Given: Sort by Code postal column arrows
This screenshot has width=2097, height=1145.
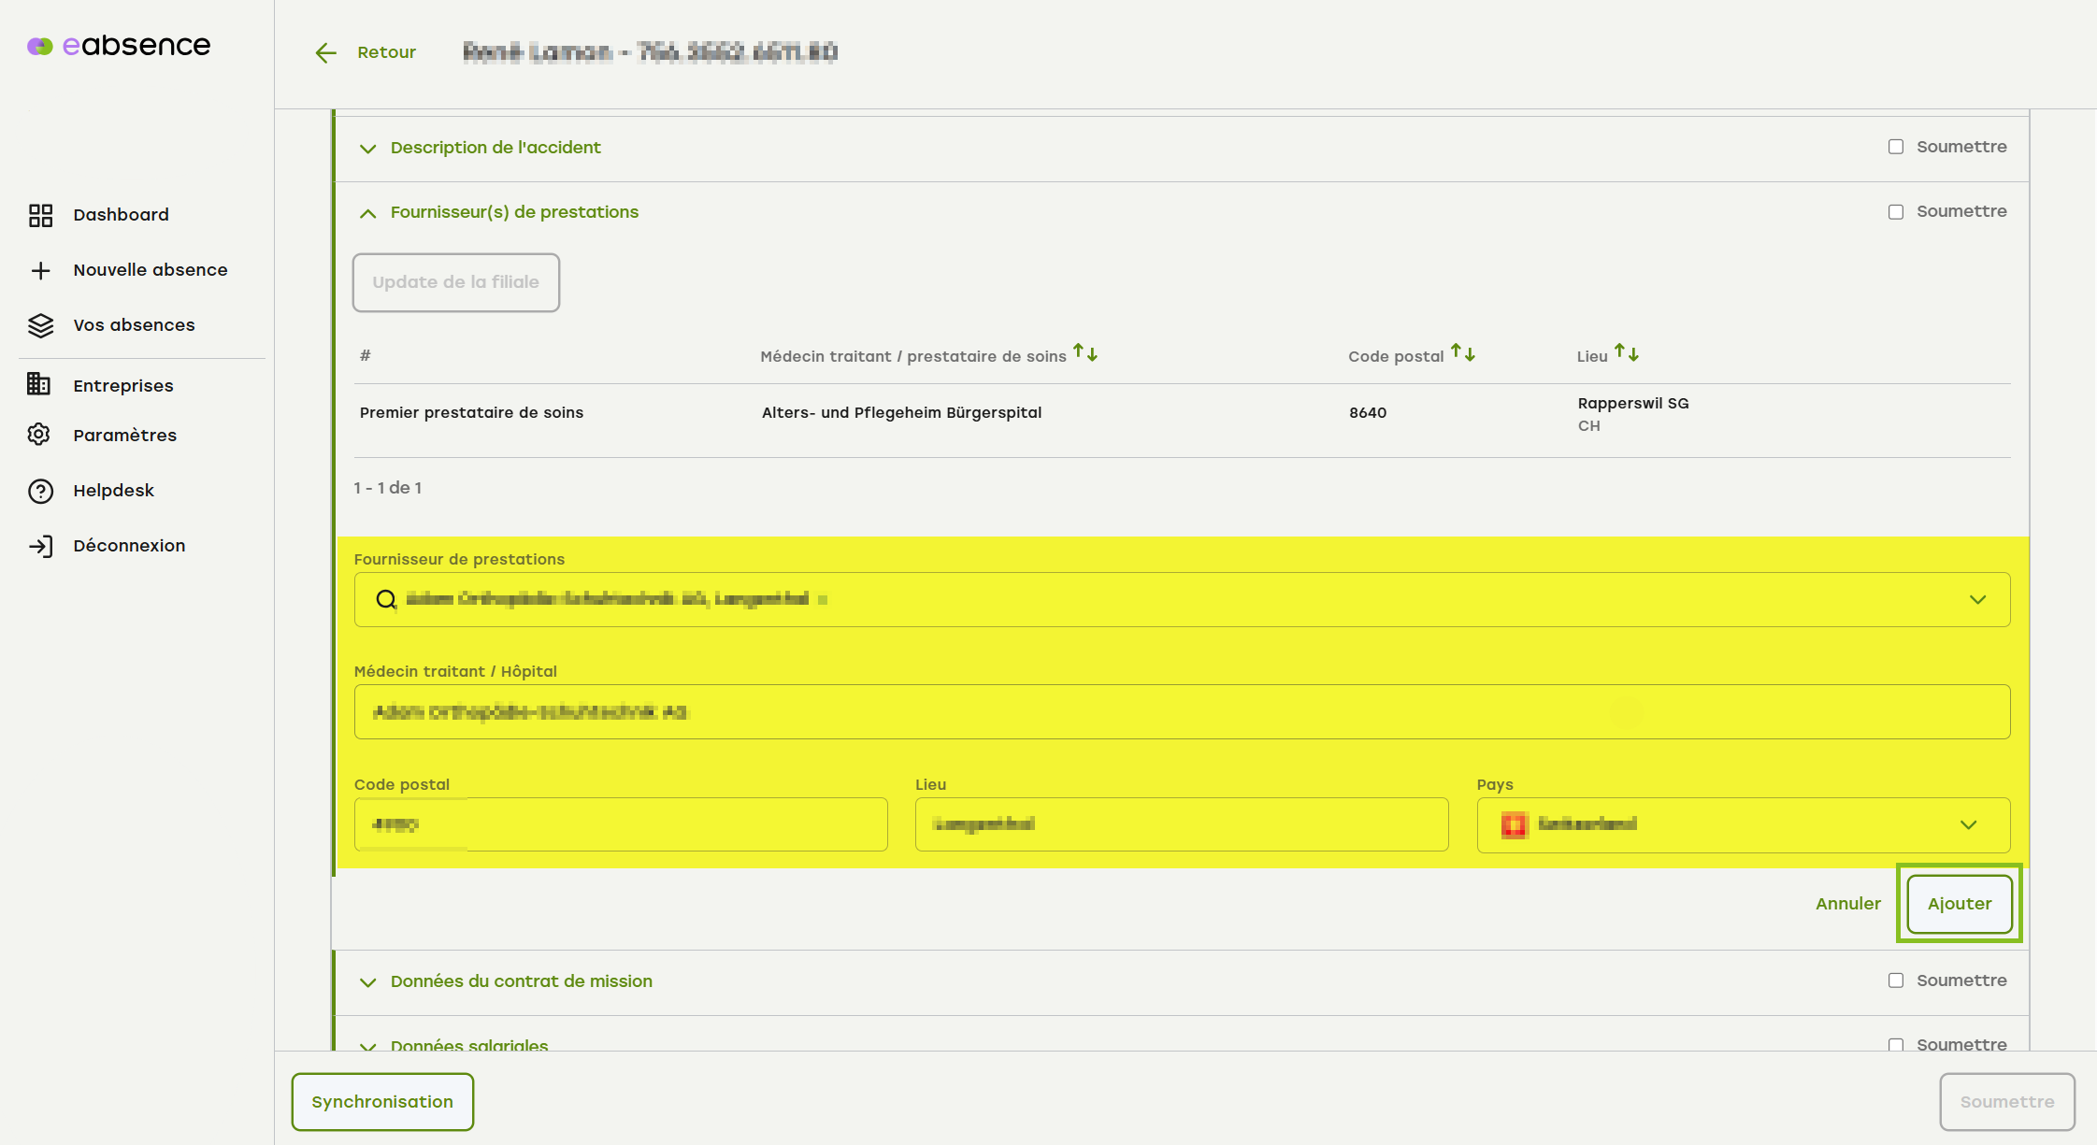Looking at the screenshot, I should tap(1463, 353).
